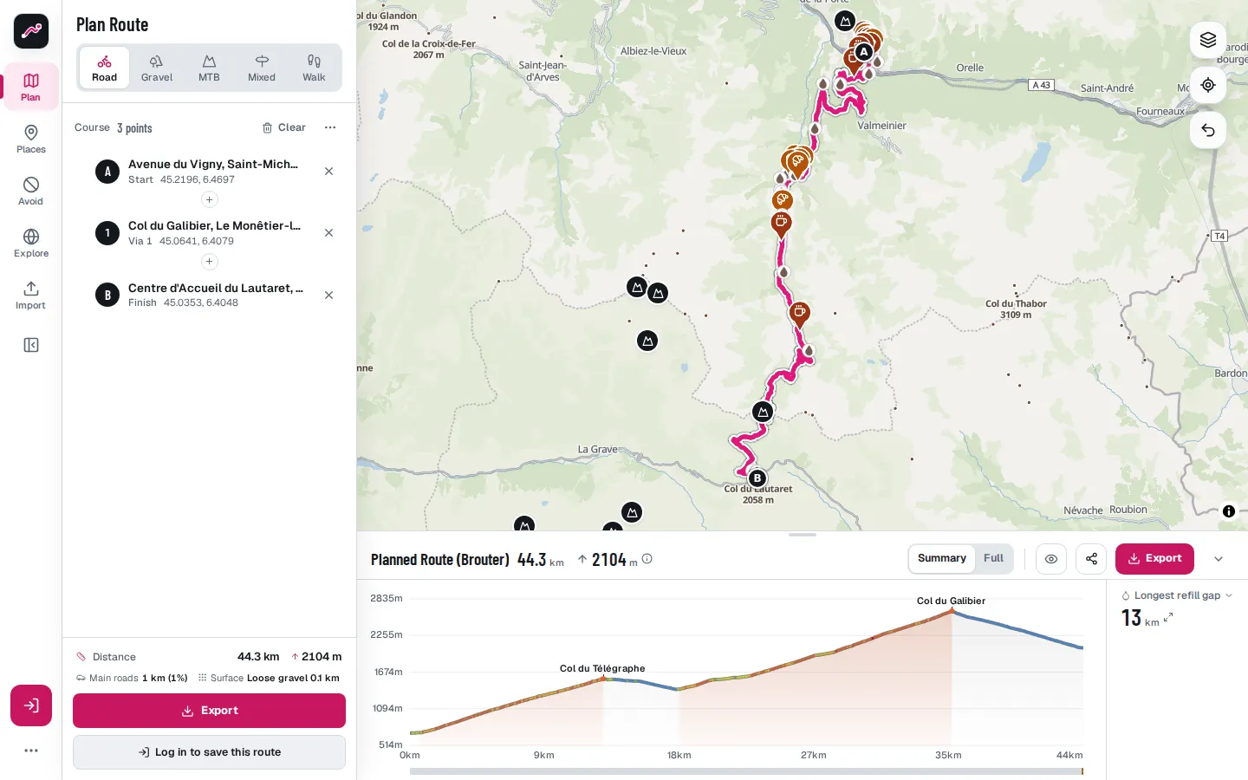This screenshot has height=780, width=1248.
Task: Select the Road routing profile
Action: 105,68
